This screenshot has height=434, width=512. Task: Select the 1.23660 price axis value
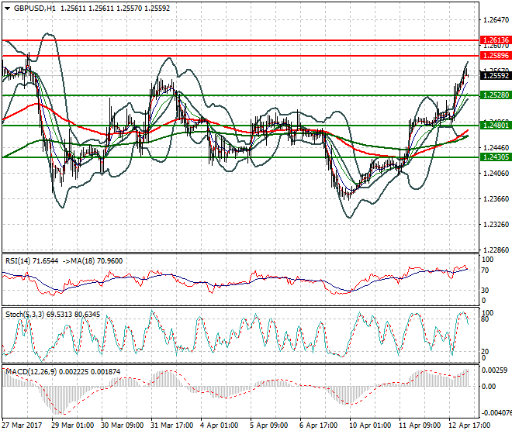point(496,198)
